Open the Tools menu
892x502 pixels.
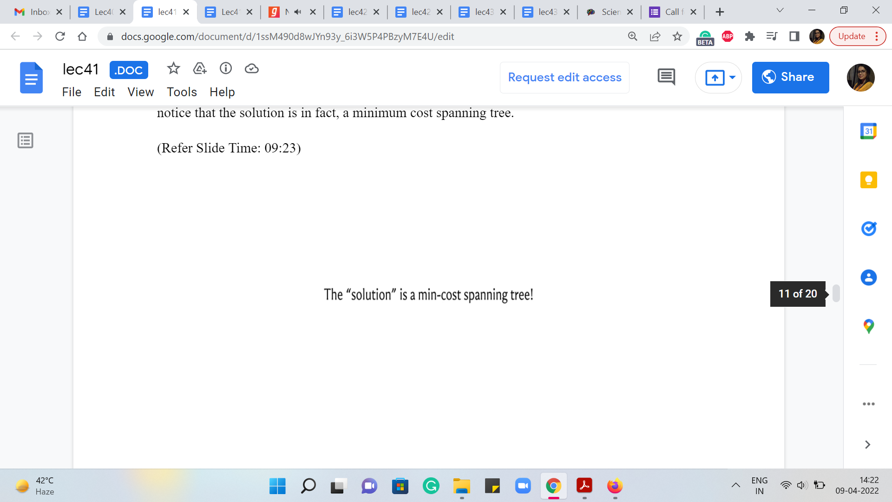pos(182,92)
